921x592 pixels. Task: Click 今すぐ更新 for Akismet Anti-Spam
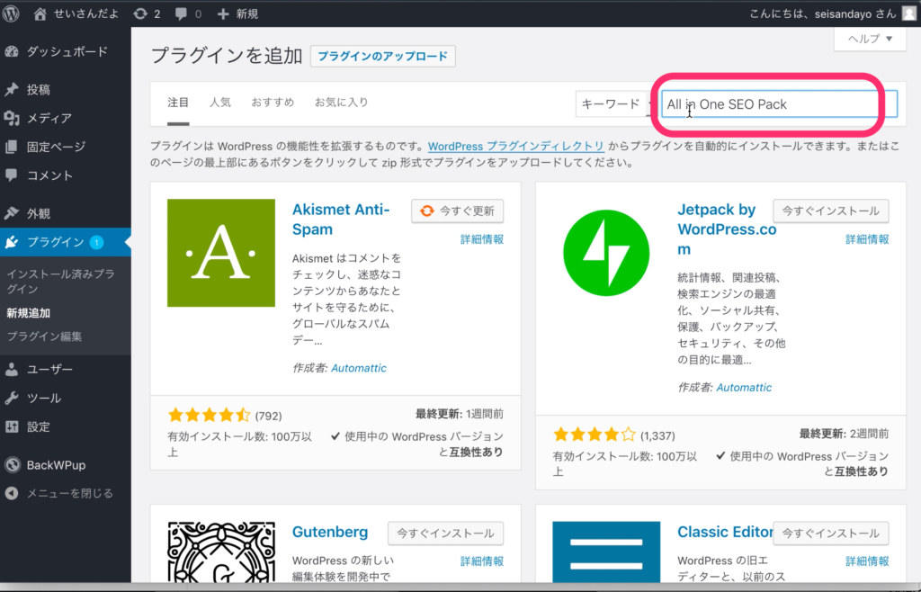(457, 211)
